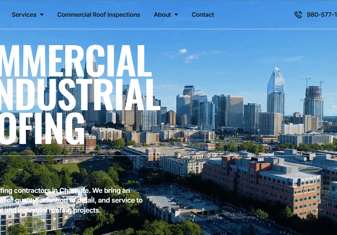337x235 pixels.
Task: Click the roofing contractors description paragraph
Action: coord(70,200)
